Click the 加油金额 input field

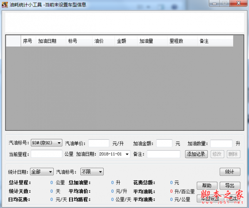[x=164, y=143]
